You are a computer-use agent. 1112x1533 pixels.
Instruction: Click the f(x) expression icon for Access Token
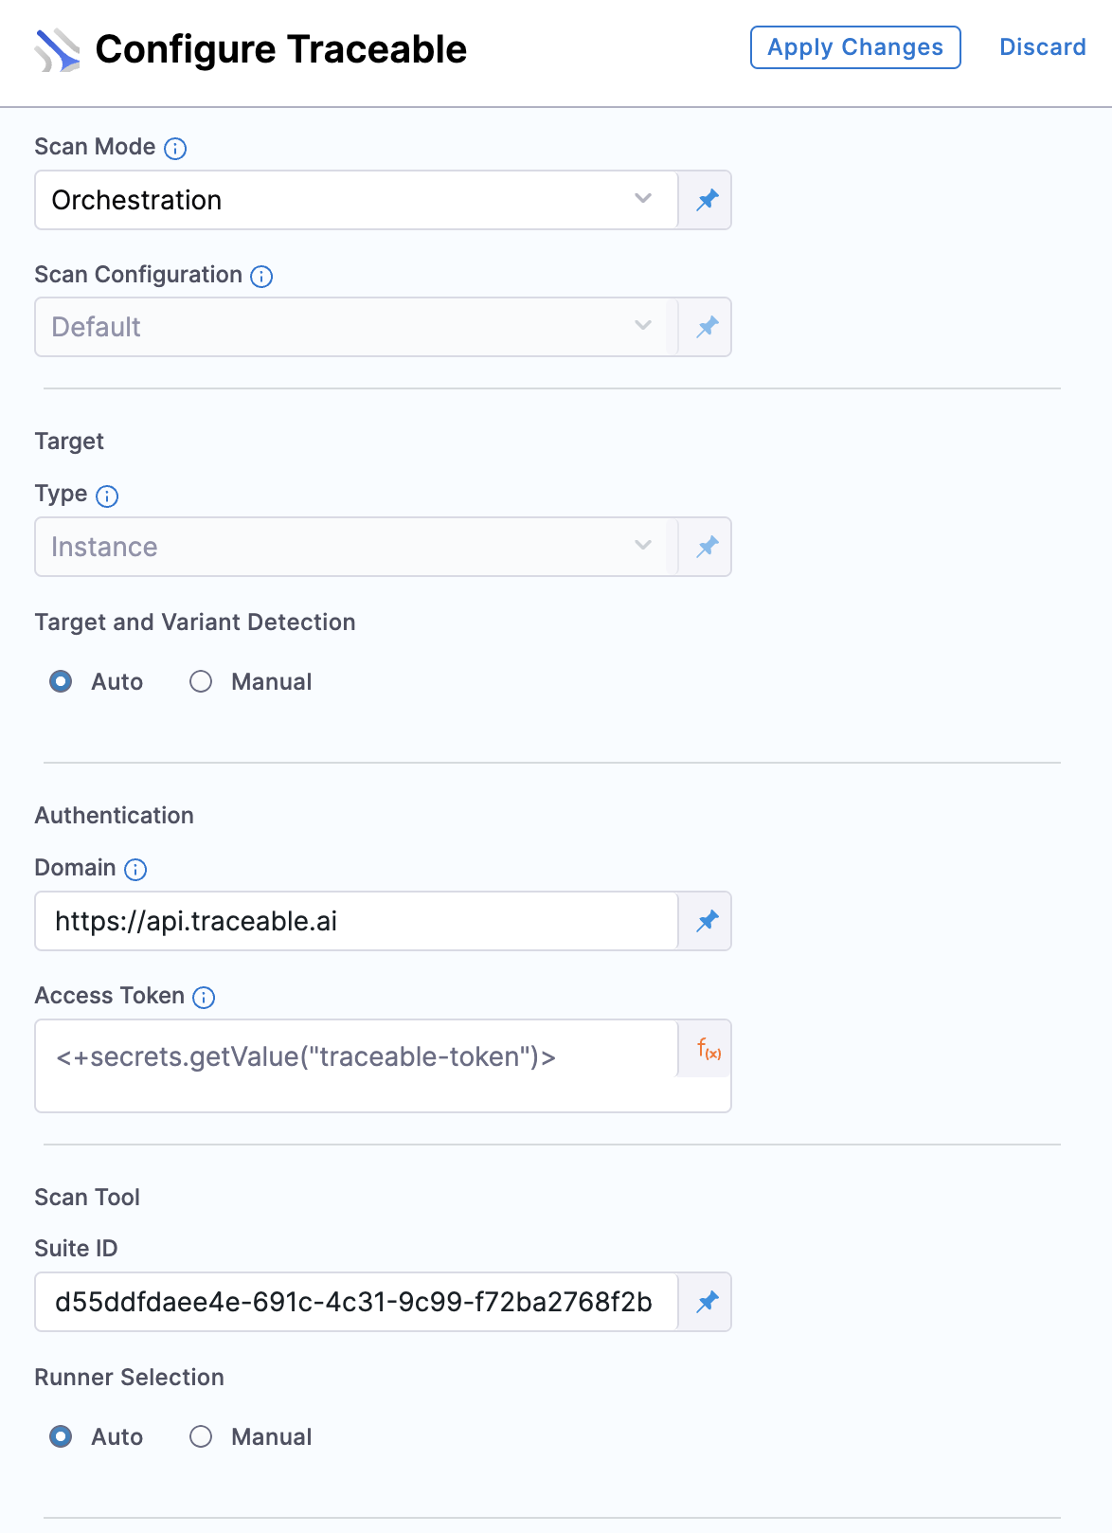(x=708, y=1049)
